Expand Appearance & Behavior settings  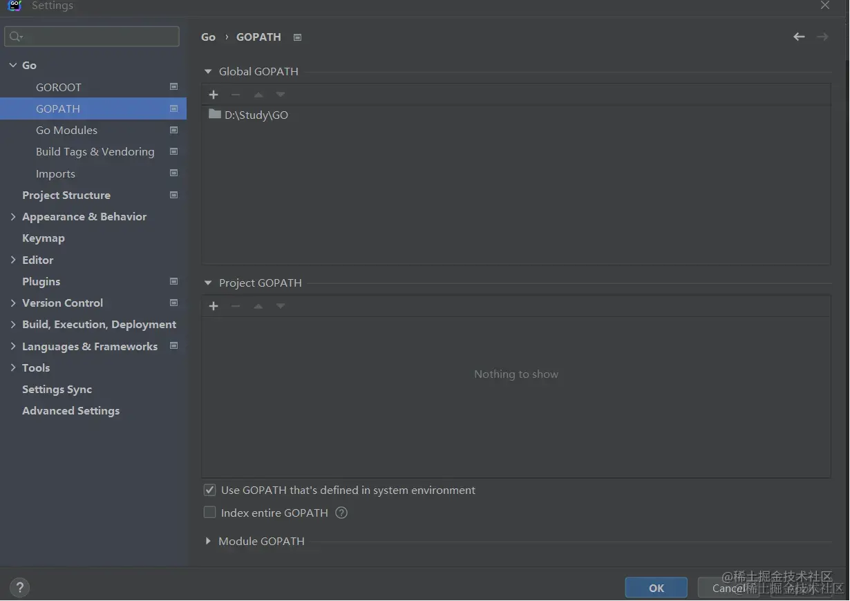(13, 216)
